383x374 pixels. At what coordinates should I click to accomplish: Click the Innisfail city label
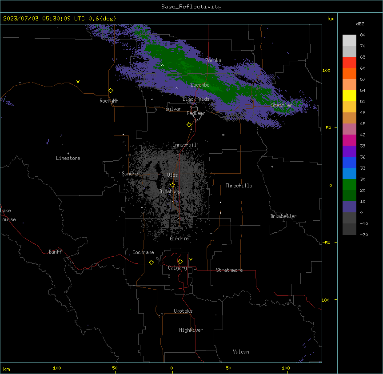184,145
